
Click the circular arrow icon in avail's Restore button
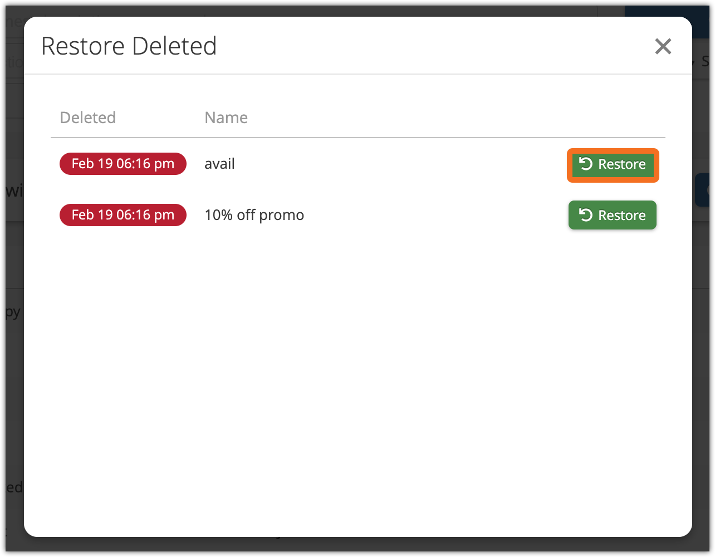tap(585, 164)
